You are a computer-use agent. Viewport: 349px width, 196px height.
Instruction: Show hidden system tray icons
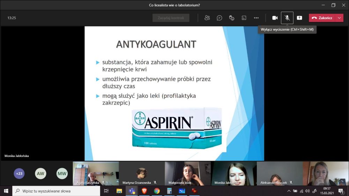click(289, 191)
